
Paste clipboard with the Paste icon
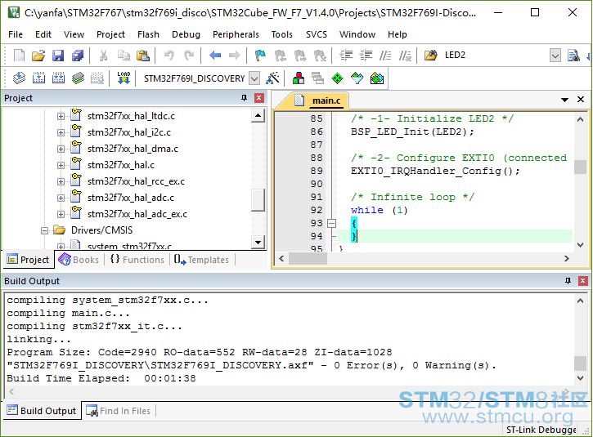tap(143, 56)
